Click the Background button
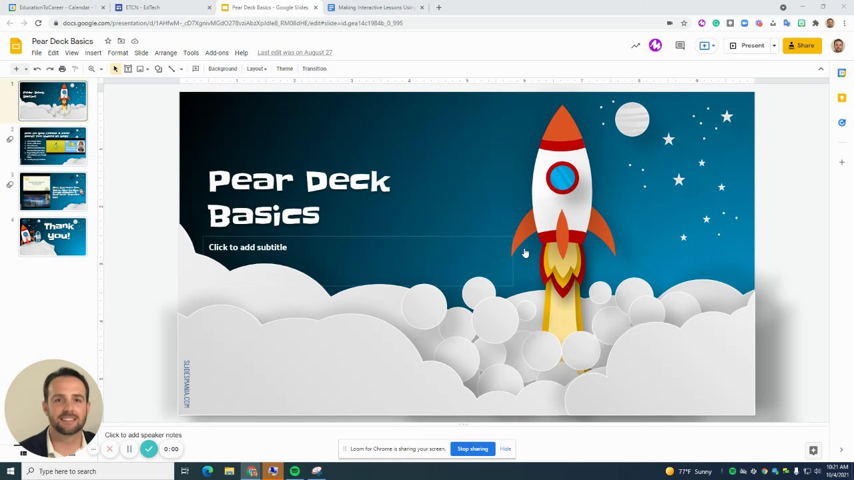This screenshot has height=480, width=854. pos(223,69)
